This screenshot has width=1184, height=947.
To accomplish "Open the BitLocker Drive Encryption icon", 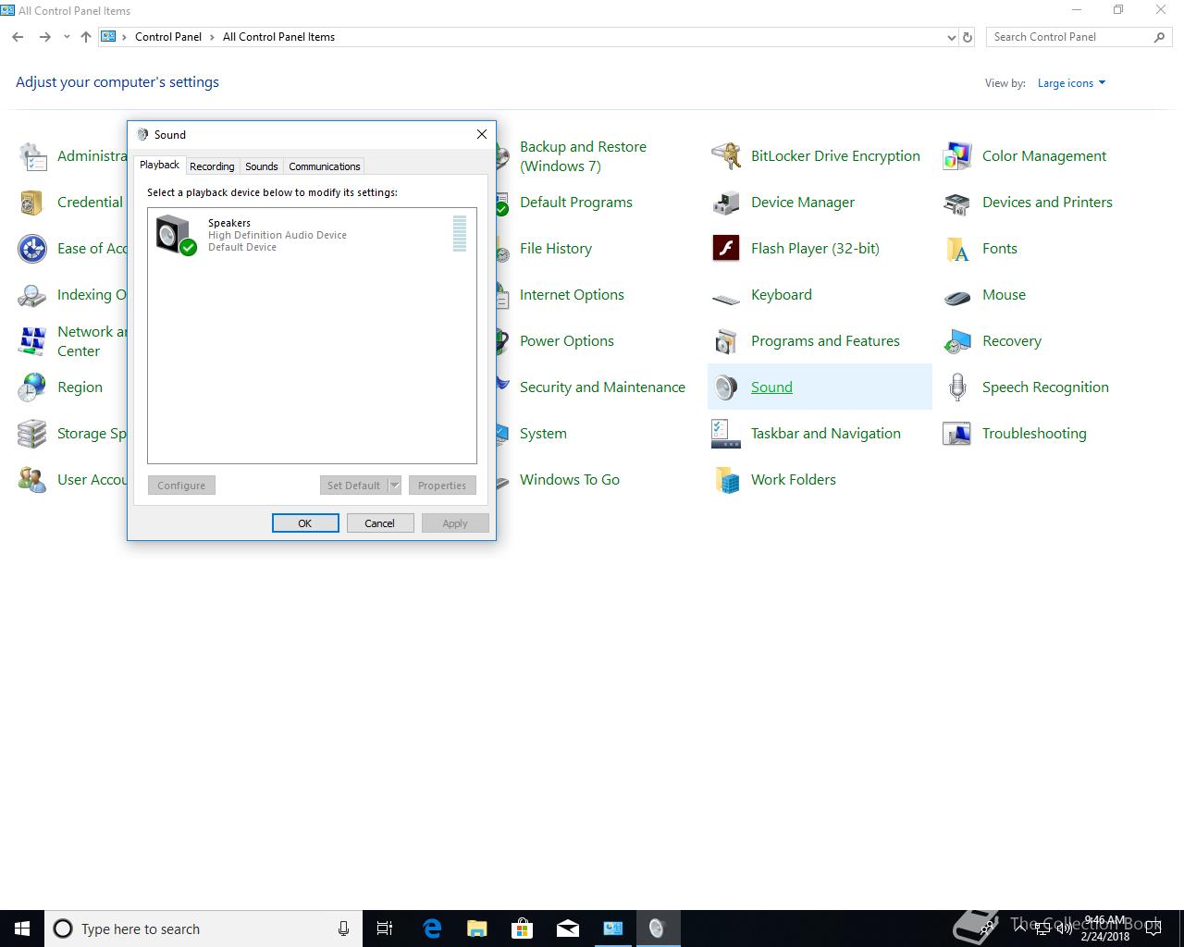I will (726, 156).
